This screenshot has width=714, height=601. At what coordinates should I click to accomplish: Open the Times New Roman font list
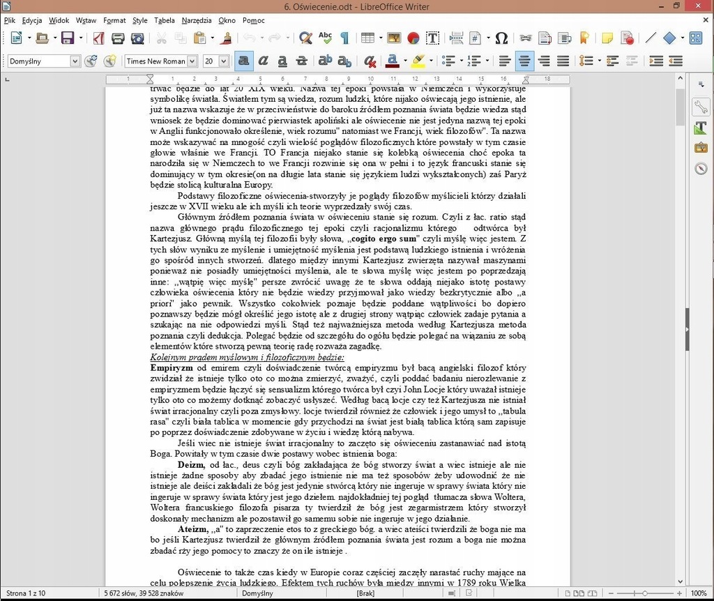(192, 61)
